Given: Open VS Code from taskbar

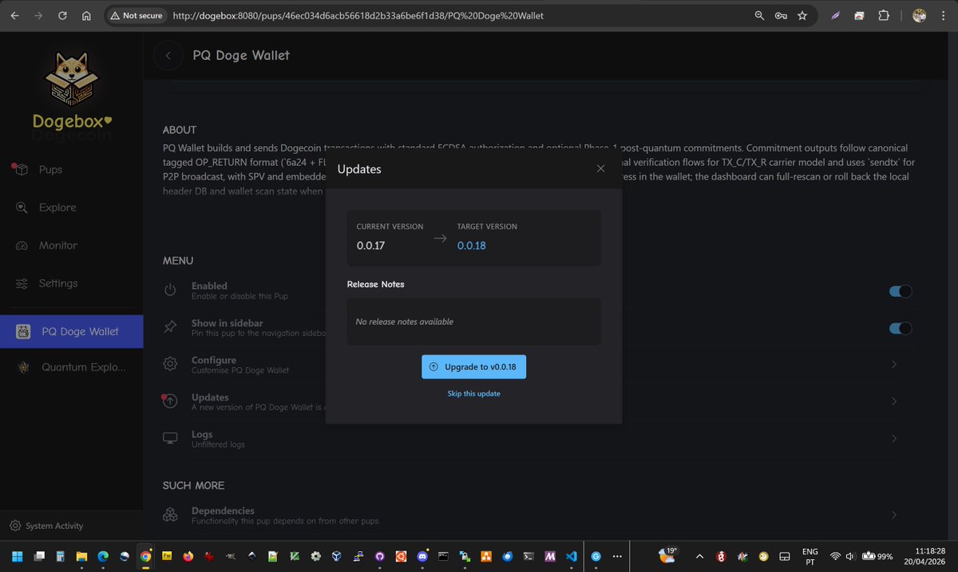Looking at the screenshot, I should (570, 556).
